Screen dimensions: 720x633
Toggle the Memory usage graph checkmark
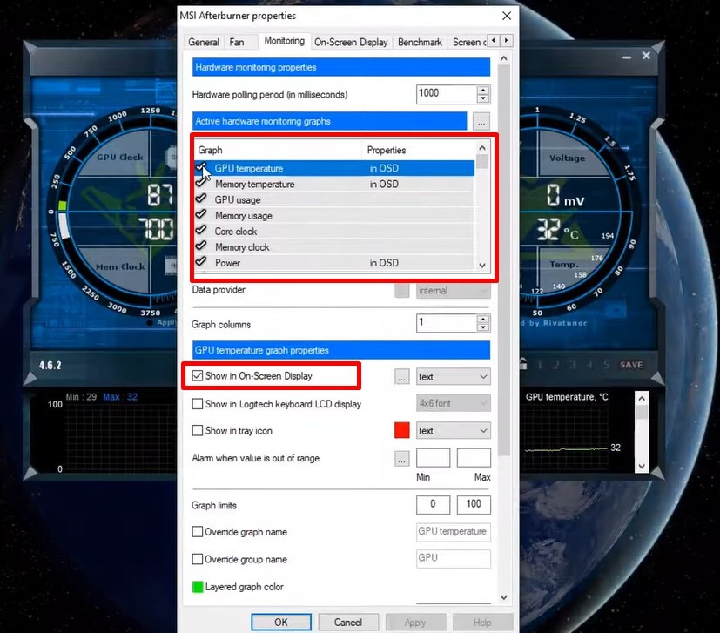point(201,214)
